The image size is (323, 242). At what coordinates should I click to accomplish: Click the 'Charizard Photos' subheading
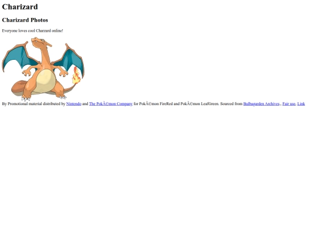pyautogui.click(x=25, y=20)
